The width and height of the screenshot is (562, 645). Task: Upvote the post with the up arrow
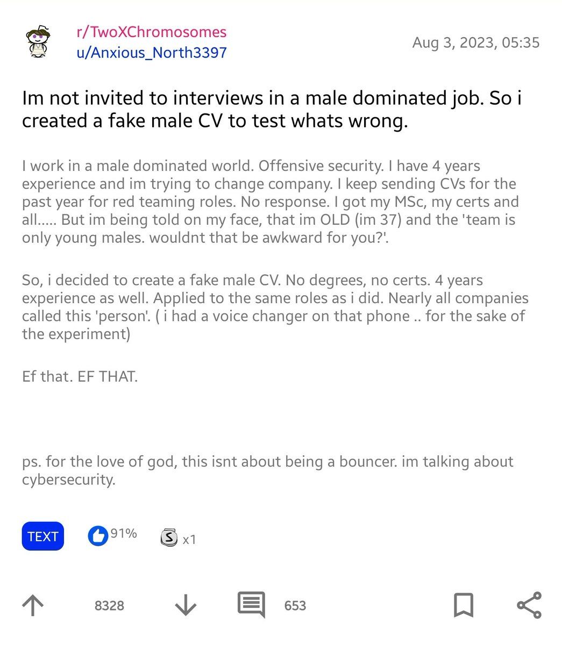point(33,606)
